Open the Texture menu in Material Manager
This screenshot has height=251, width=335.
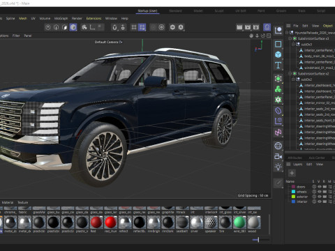pyautogui.click(x=23, y=202)
